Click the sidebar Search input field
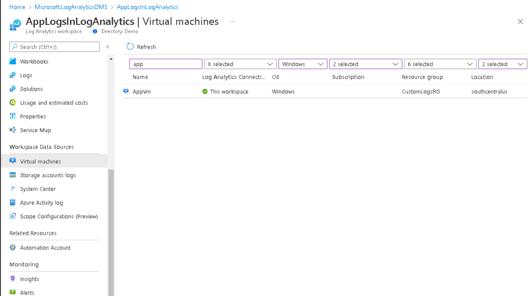Image resolution: width=532 pixels, height=296 pixels. coord(55,47)
